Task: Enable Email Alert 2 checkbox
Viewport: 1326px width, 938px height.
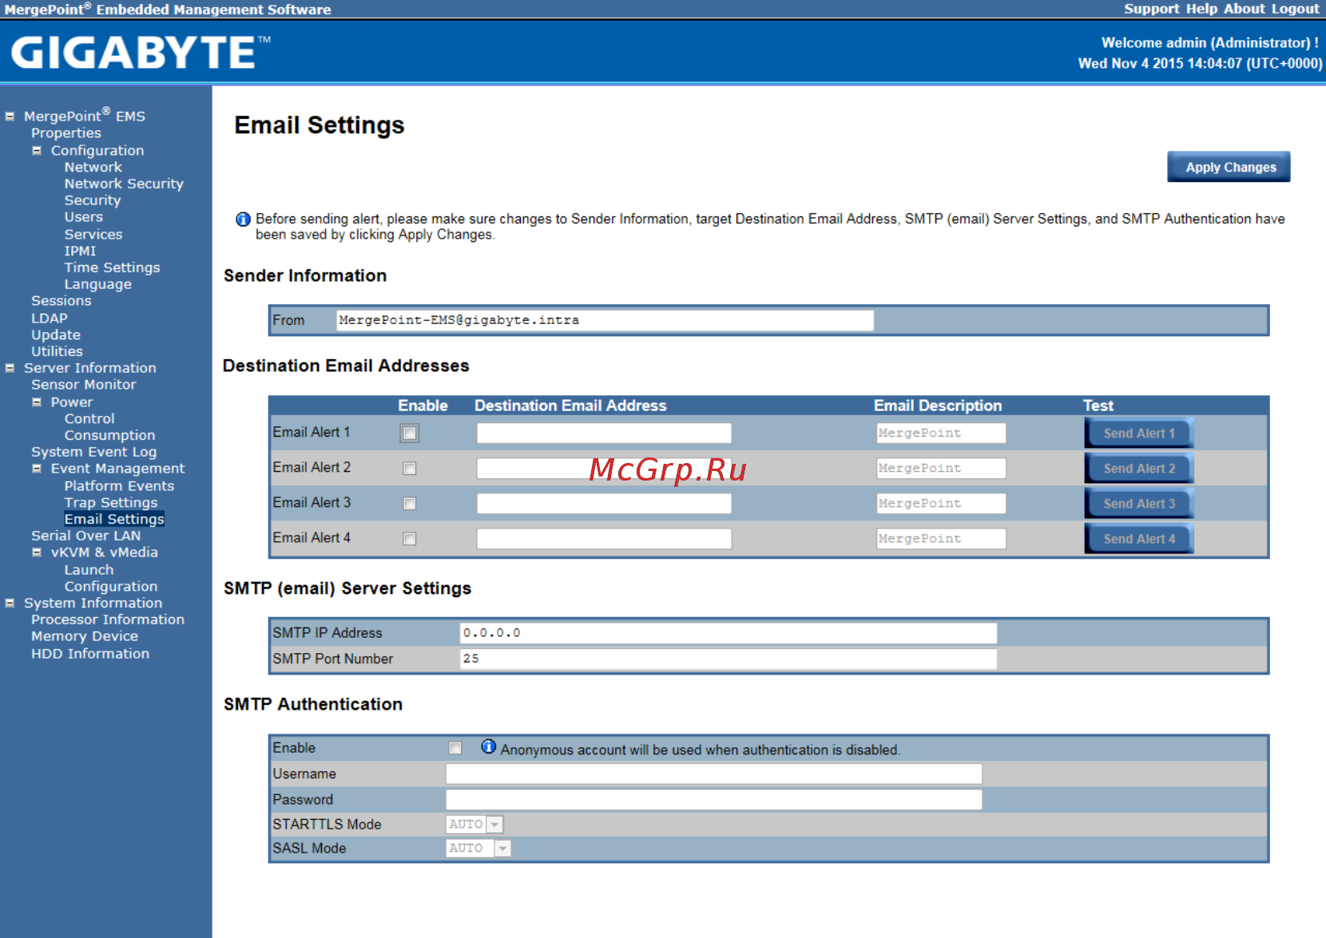Action: pos(409,469)
